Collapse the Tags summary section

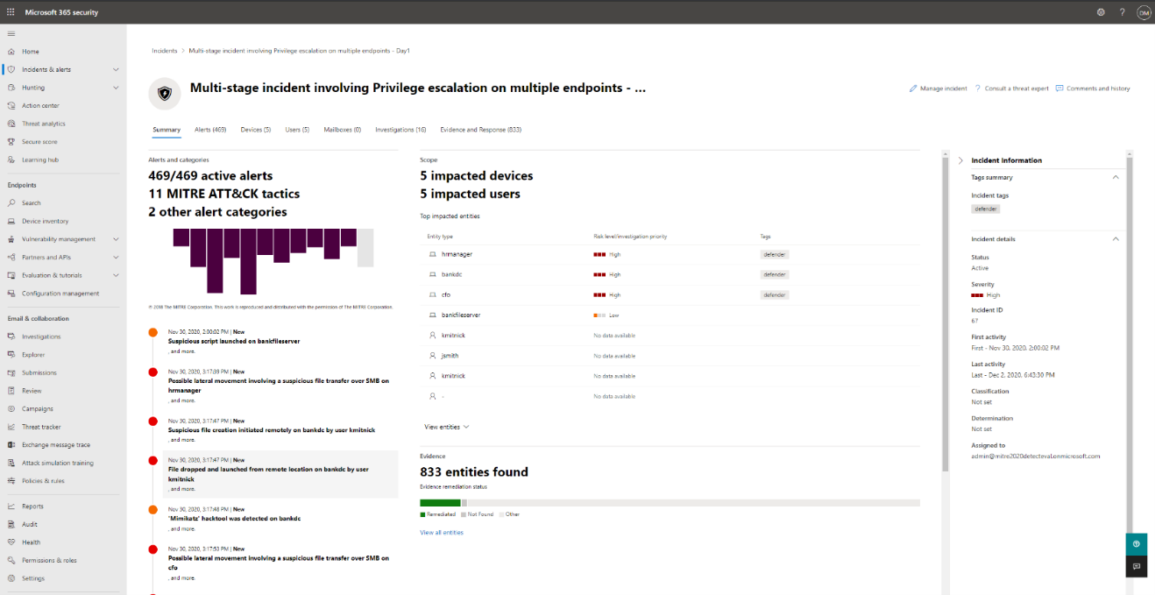tap(1116, 176)
